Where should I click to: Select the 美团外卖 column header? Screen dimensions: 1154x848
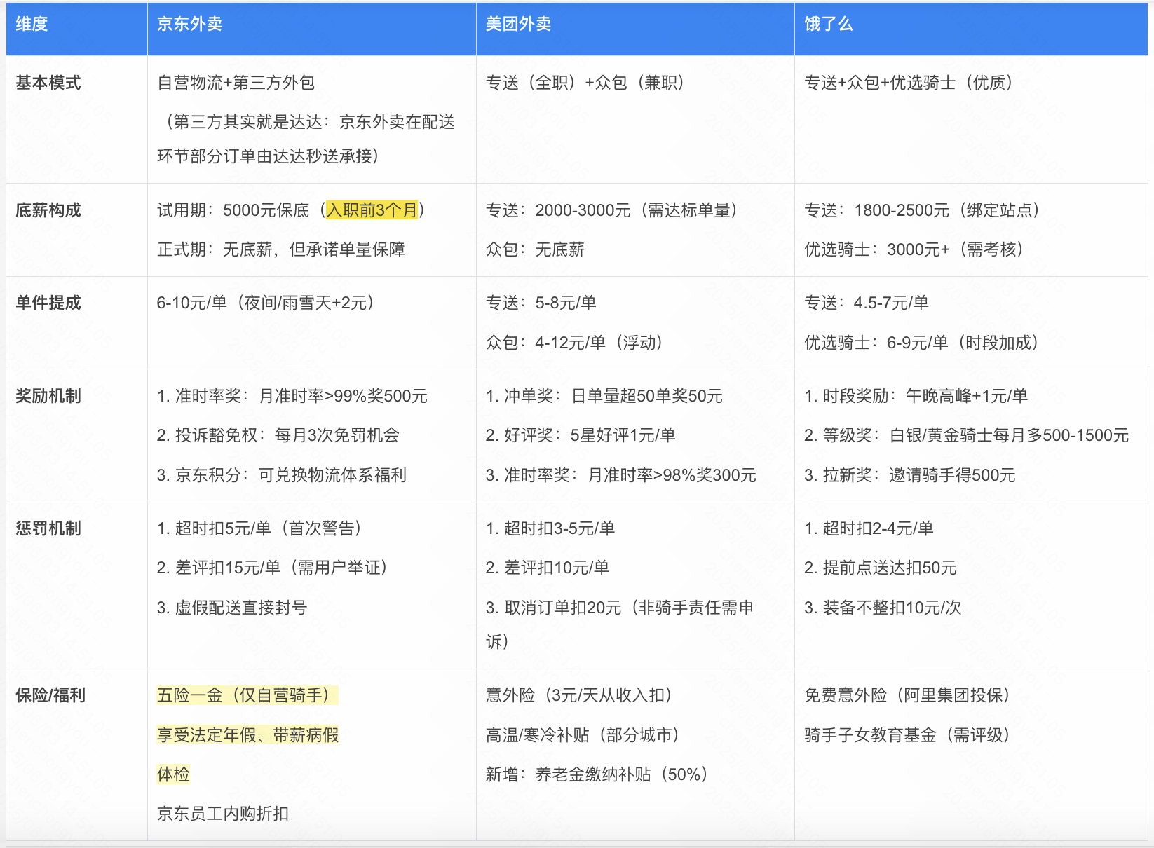click(635, 28)
